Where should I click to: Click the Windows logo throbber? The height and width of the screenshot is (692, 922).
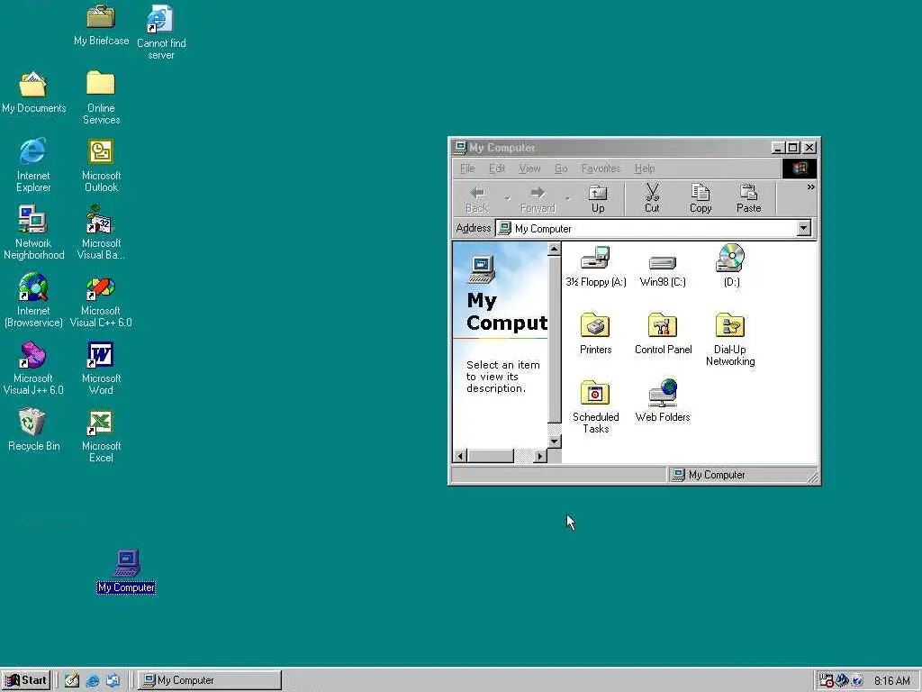[x=800, y=168]
